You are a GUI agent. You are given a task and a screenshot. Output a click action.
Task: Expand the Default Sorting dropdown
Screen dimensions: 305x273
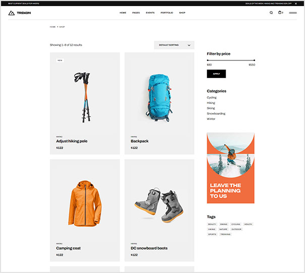(x=174, y=45)
